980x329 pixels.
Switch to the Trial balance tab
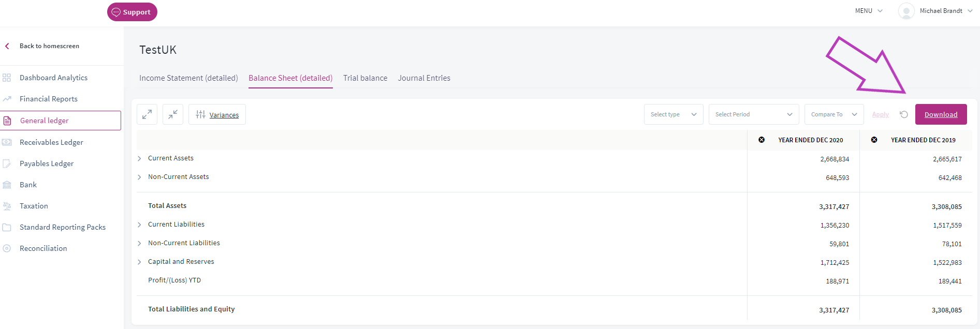pyautogui.click(x=365, y=78)
